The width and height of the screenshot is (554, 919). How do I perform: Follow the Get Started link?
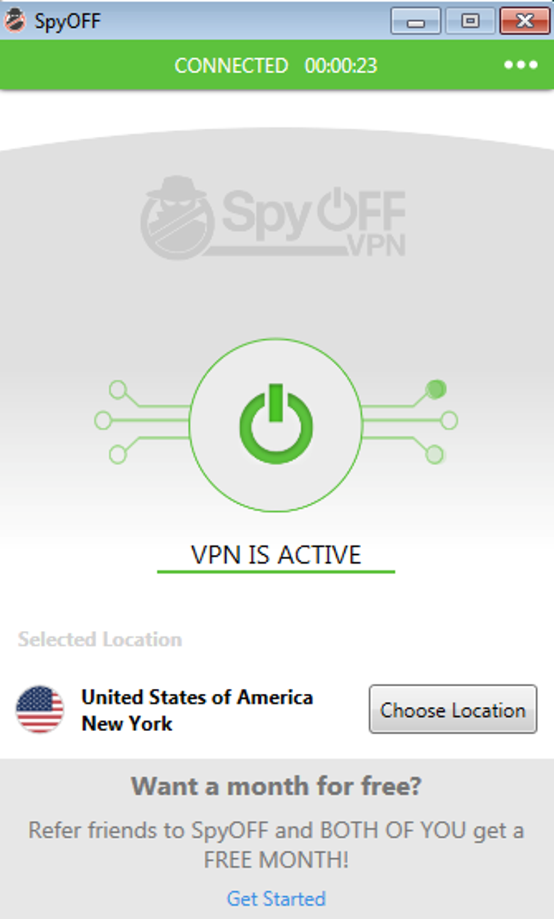[276, 899]
